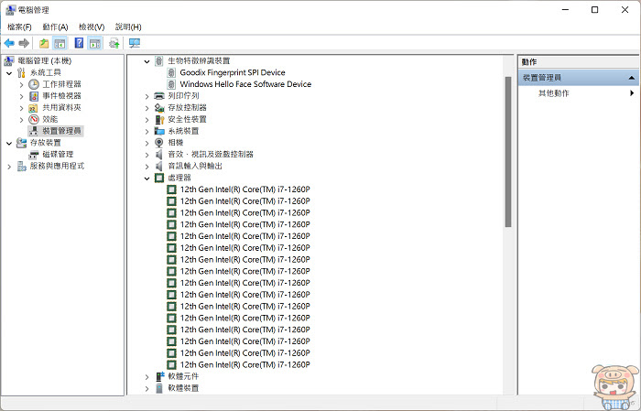Click the 工作排程器 clock icon
641x411 pixels.
(34, 84)
